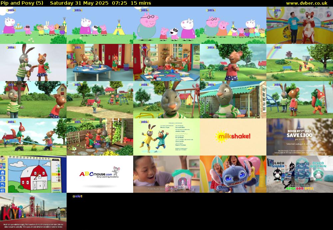The height and width of the screenshot is (230, 333).
Task: Select the red barn colouring game frame
Action: [33, 174]
